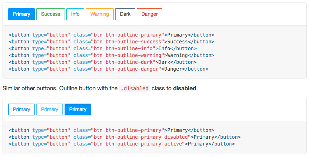The image size is (310, 157).
Task: Click the first outlined Primary button in second example
Action: pyautogui.click(x=22, y=109)
